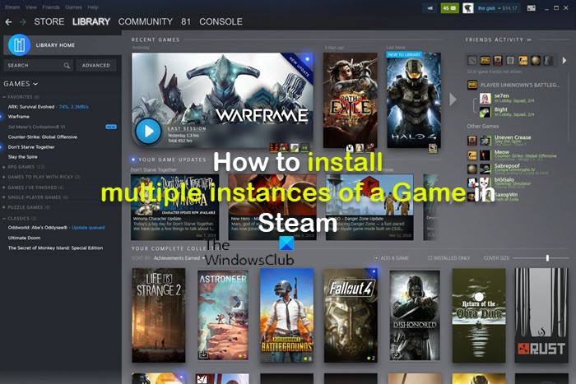Open 'the gish' account dropdown

click(x=497, y=8)
